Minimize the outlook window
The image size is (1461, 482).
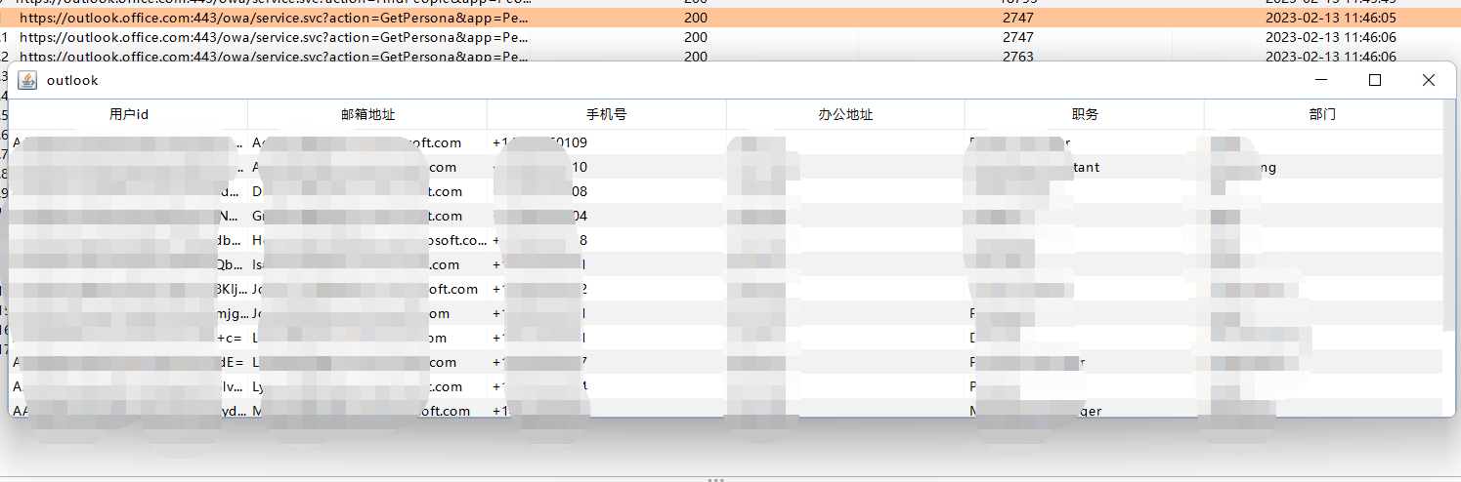[1321, 80]
